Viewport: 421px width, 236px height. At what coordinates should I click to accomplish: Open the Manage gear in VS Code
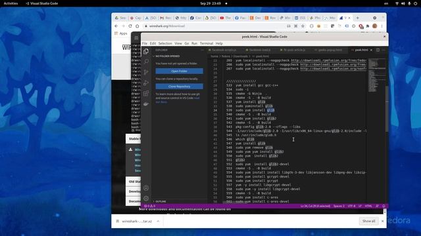click(x=146, y=198)
